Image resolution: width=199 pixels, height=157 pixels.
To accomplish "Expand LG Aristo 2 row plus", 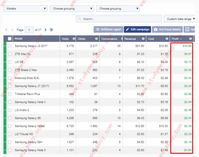I will tap(5, 110).
